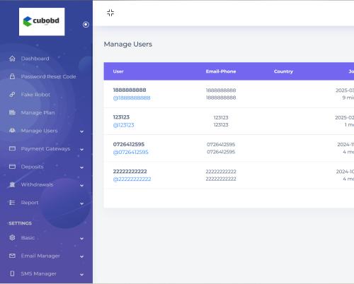Open the @1888888888 user link
Viewport: 354px width, 284px height.
coord(132,97)
